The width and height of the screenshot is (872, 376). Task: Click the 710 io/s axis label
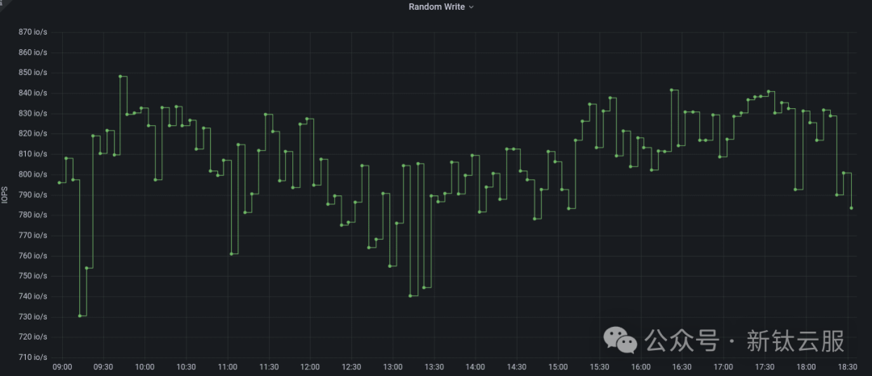[33, 357]
